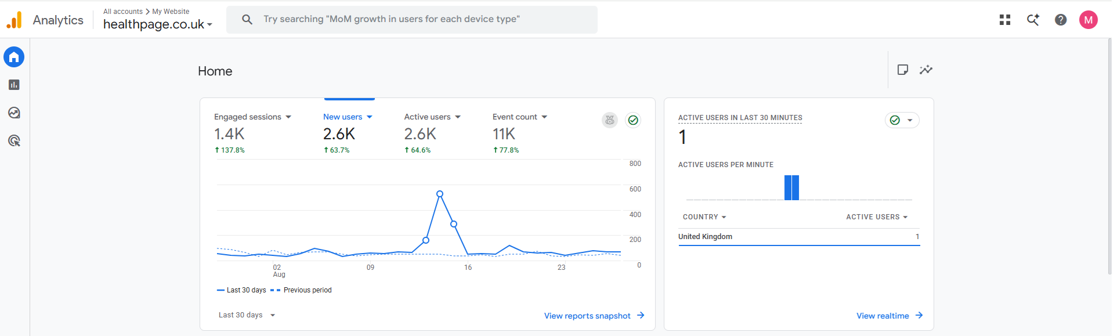The image size is (1114, 336).
Task: Click the peak data point on the chart
Action: click(x=440, y=194)
